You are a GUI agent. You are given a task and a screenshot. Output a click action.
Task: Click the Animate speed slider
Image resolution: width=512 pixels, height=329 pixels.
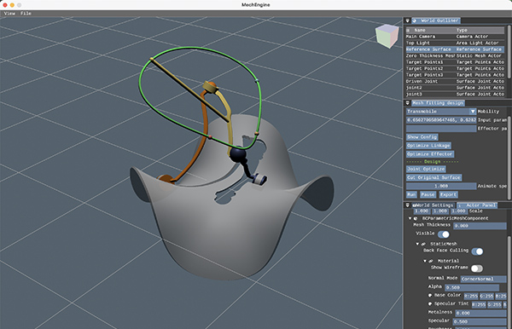441,186
